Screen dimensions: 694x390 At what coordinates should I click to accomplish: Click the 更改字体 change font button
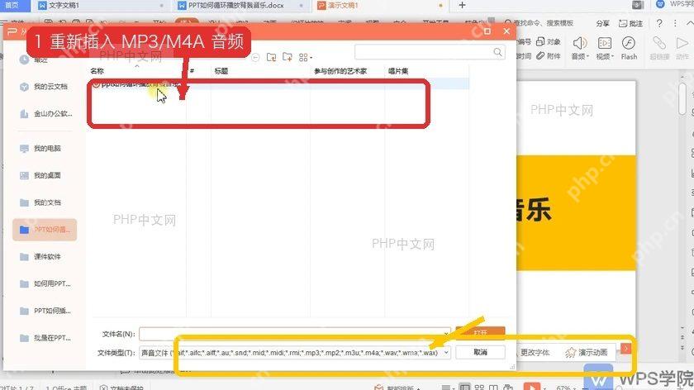[x=535, y=352]
